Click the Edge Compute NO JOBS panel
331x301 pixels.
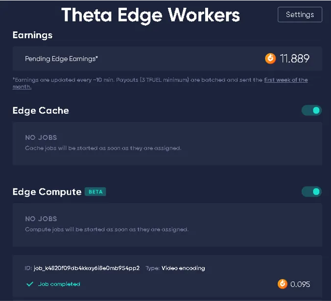pos(167,224)
